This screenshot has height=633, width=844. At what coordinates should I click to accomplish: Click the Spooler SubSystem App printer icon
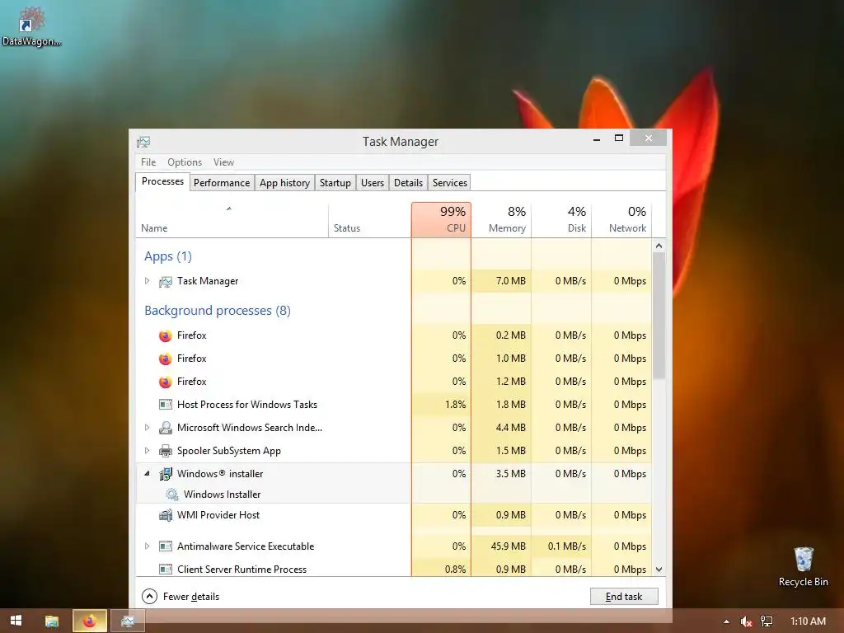[165, 451]
